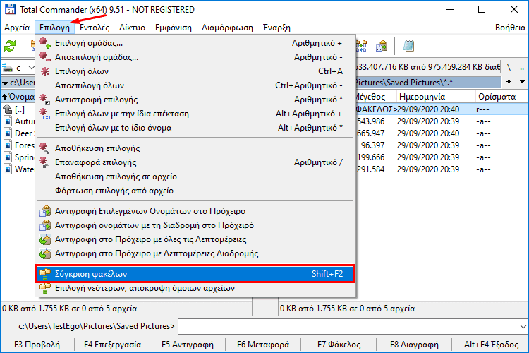Click the icon beside Αντιστροφή επιλογής
This screenshot has width=529, height=353.
[x=45, y=100]
